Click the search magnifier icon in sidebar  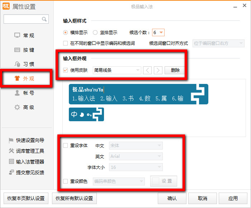(44, 19)
